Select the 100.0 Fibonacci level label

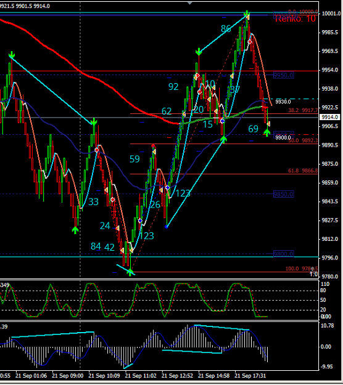click(x=302, y=269)
